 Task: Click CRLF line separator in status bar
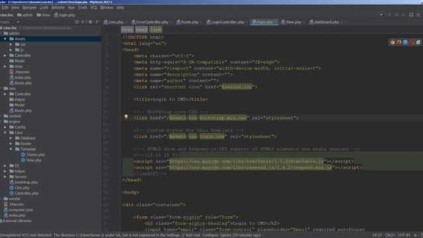click(391, 235)
